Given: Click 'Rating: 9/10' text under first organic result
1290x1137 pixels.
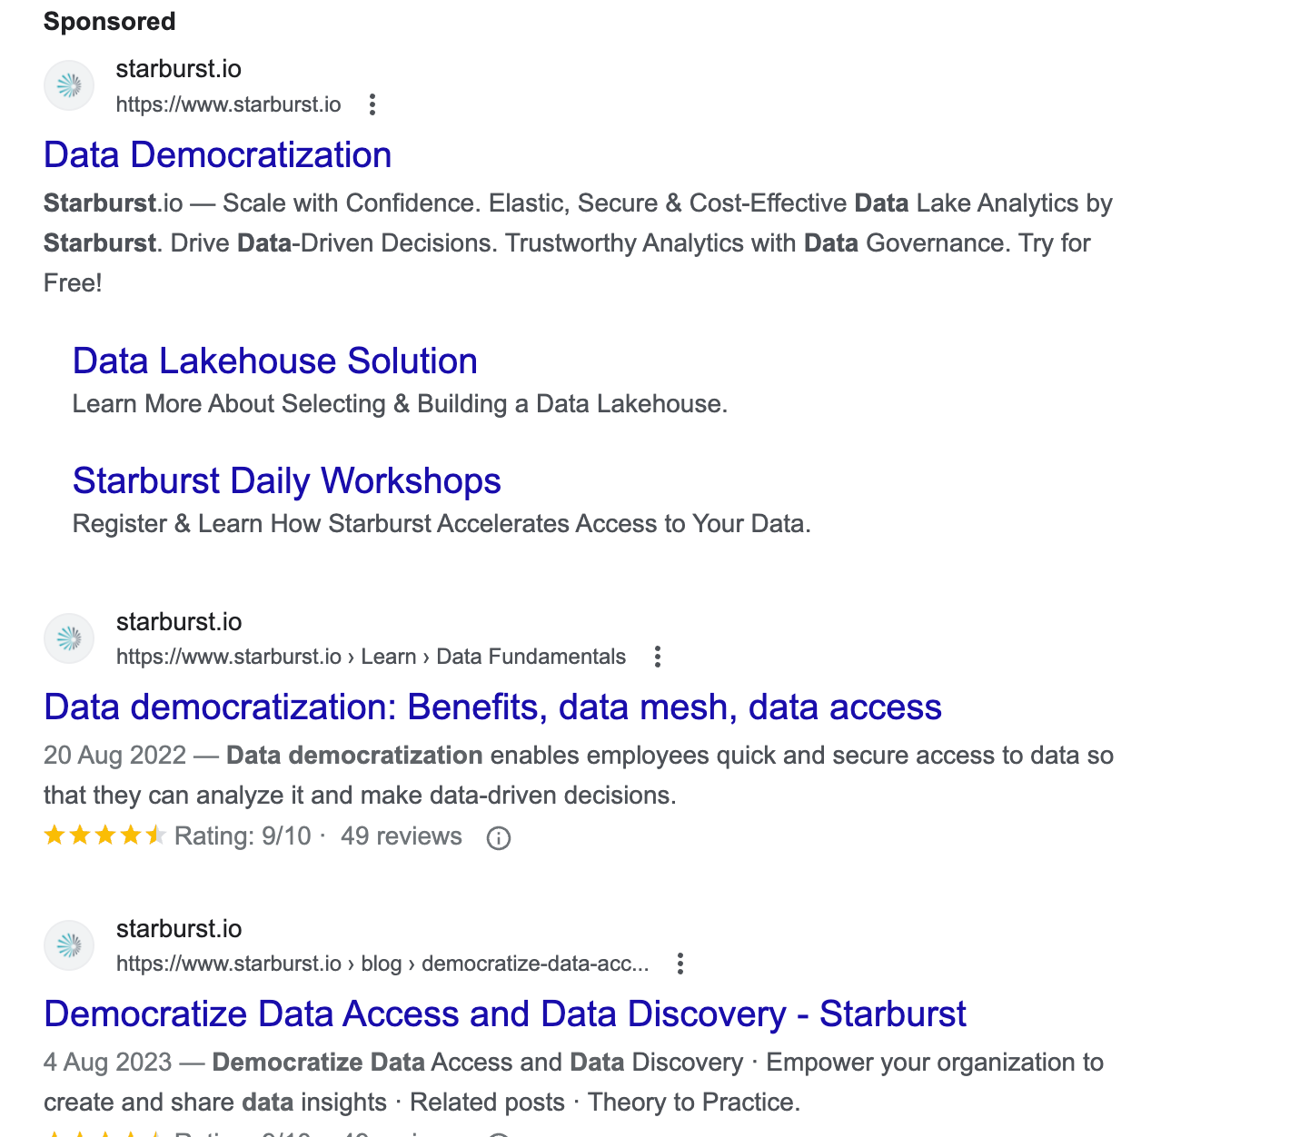Looking at the screenshot, I should point(243,836).
